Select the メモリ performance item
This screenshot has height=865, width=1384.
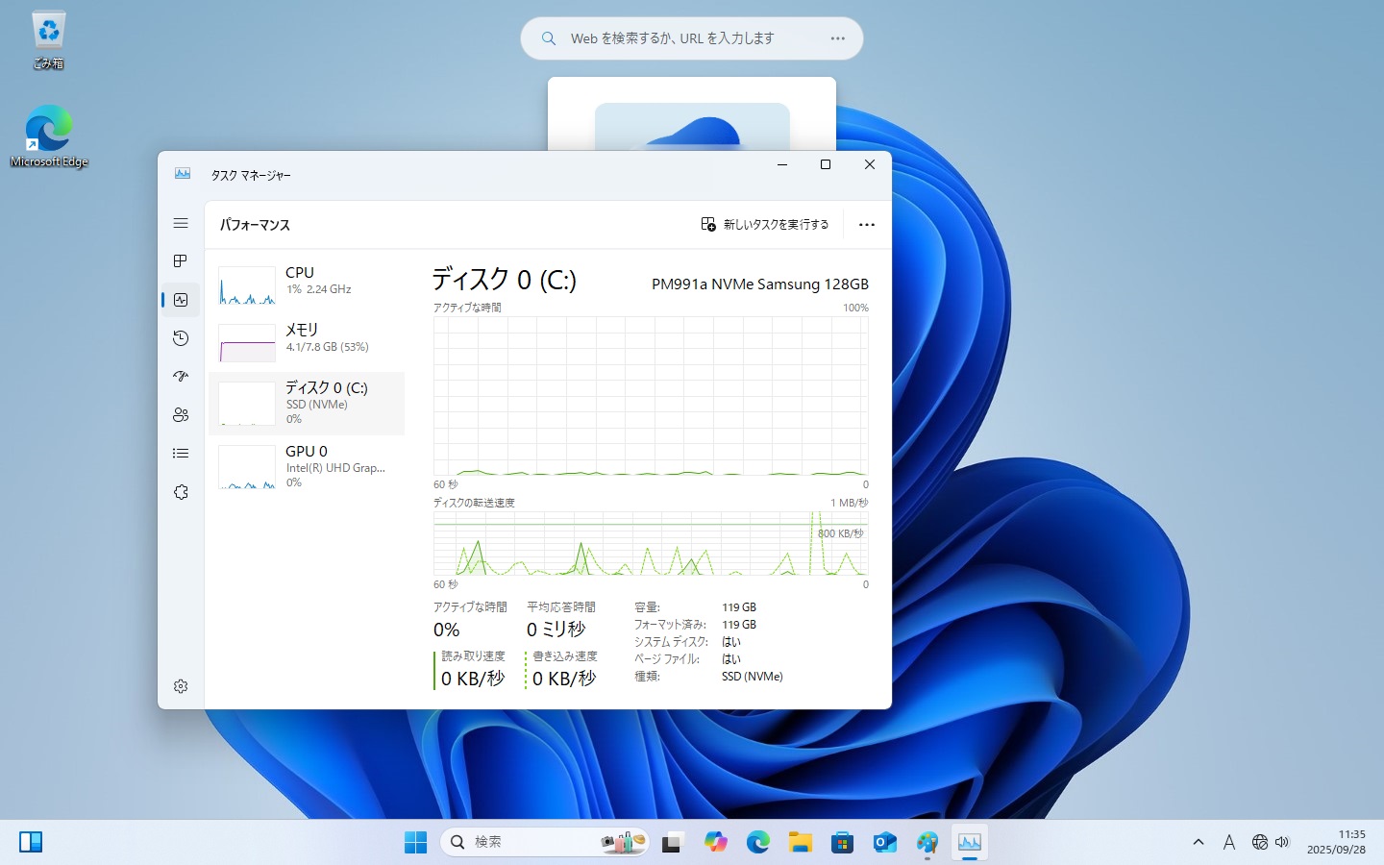[x=307, y=340]
